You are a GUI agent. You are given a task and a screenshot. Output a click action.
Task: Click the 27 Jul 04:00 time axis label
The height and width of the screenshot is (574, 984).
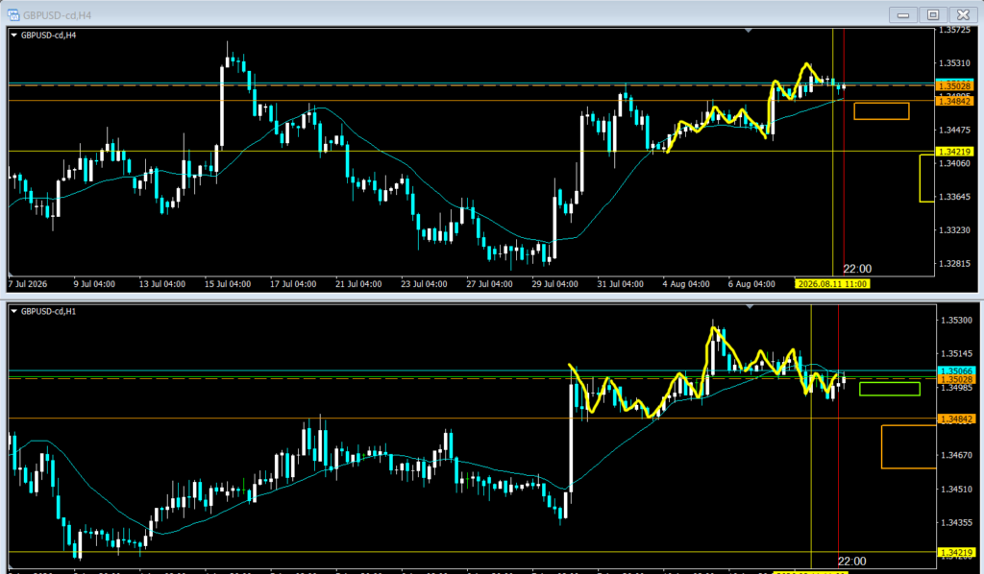coord(489,284)
